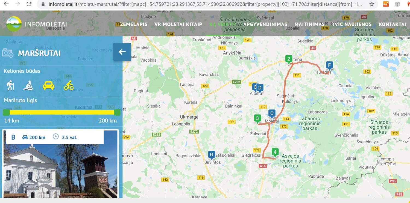Viewport: 410px width, 203px height.
Task: Toggle the car travel mode icon
Action: coord(48,86)
